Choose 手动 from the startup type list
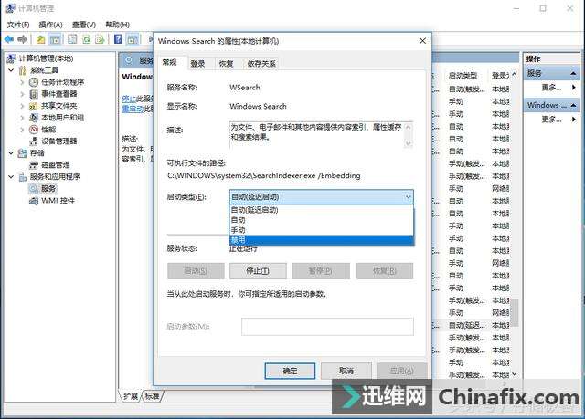 321,230
